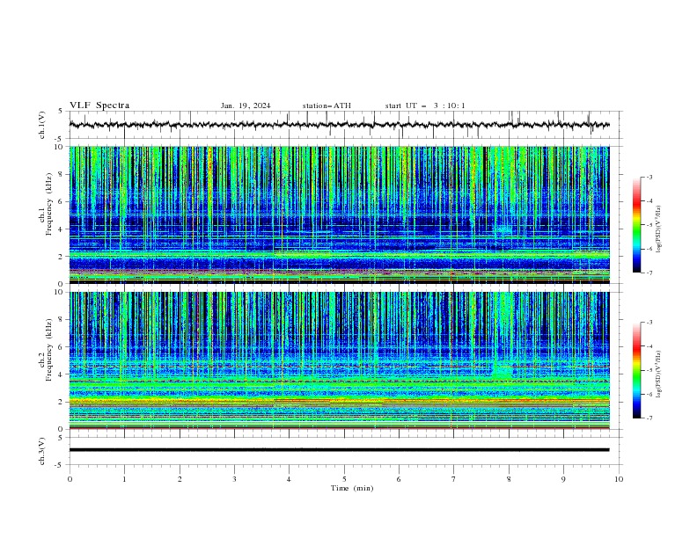This screenshot has height=538, width=697.
Task: Click the ch.2 colorbar "log(PSD)(V²/Hz)" label
Action: click(x=658, y=374)
